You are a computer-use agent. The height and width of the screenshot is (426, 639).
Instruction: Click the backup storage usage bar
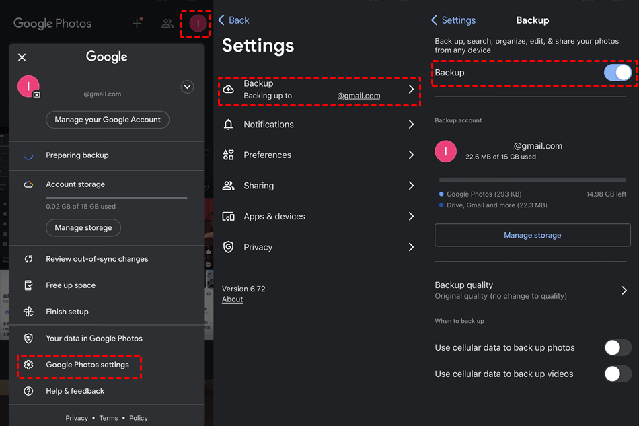[532, 180]
